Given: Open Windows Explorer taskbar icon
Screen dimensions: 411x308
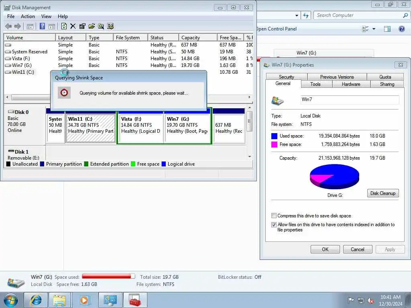Looking at the screenshot, I should tap(60, 300).
